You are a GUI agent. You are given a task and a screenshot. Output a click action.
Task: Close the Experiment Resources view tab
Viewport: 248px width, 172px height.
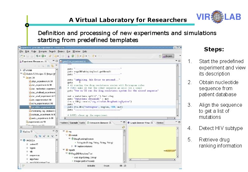[x=45, y=61]
